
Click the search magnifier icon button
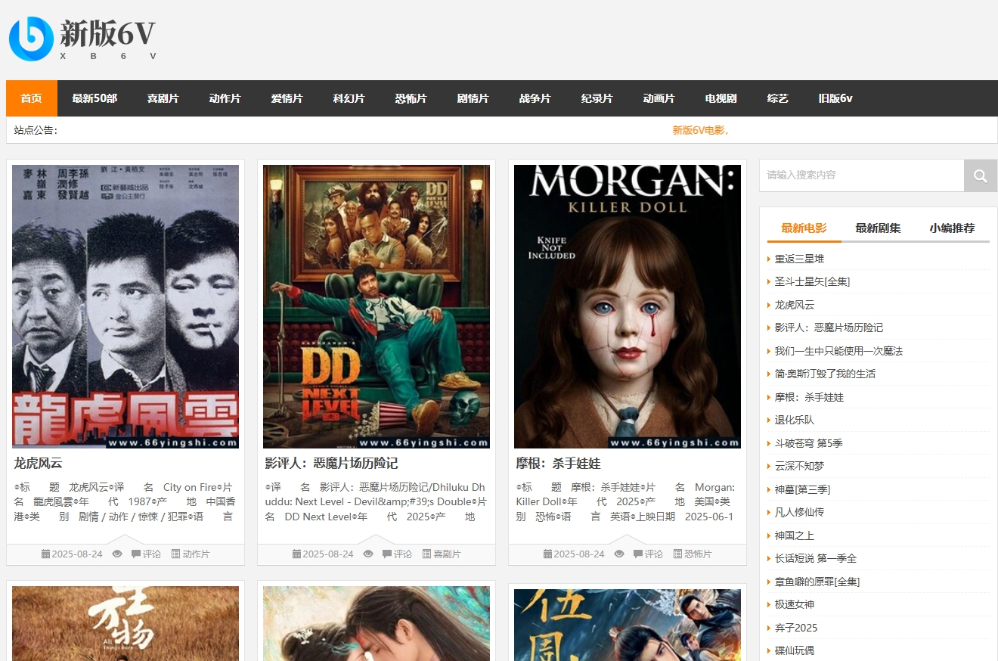981,175
